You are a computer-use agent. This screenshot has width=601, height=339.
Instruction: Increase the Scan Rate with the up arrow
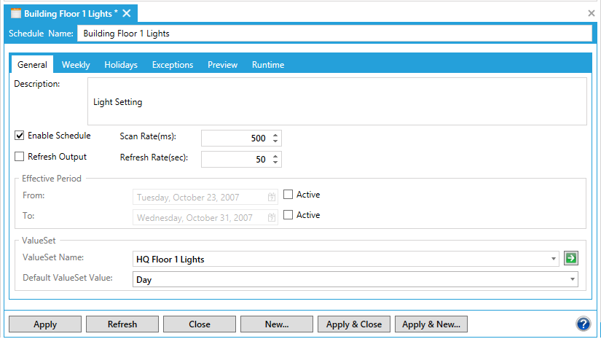(275, 135)
